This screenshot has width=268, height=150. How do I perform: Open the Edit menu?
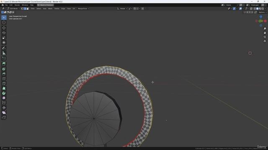pyautogui.click(x=11, y=5)
